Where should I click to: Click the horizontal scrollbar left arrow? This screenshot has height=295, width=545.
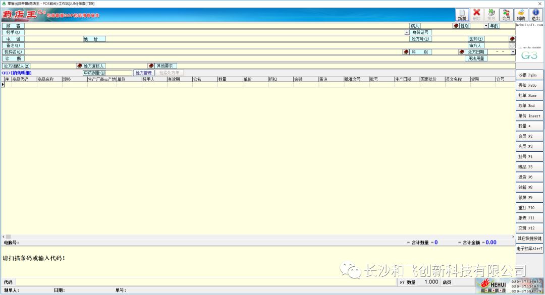tap(4, 237)
